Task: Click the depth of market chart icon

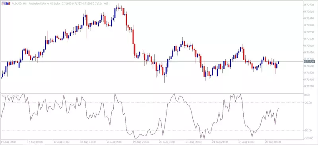Action: 8,4
